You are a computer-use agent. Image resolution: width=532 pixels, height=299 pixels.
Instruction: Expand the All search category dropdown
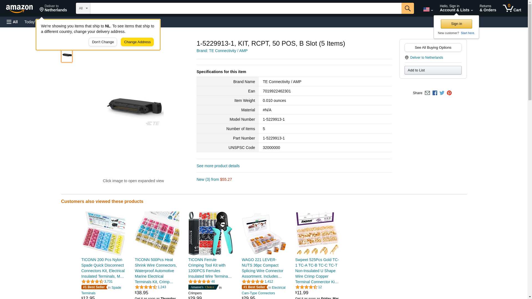click(x=83, y=8)
